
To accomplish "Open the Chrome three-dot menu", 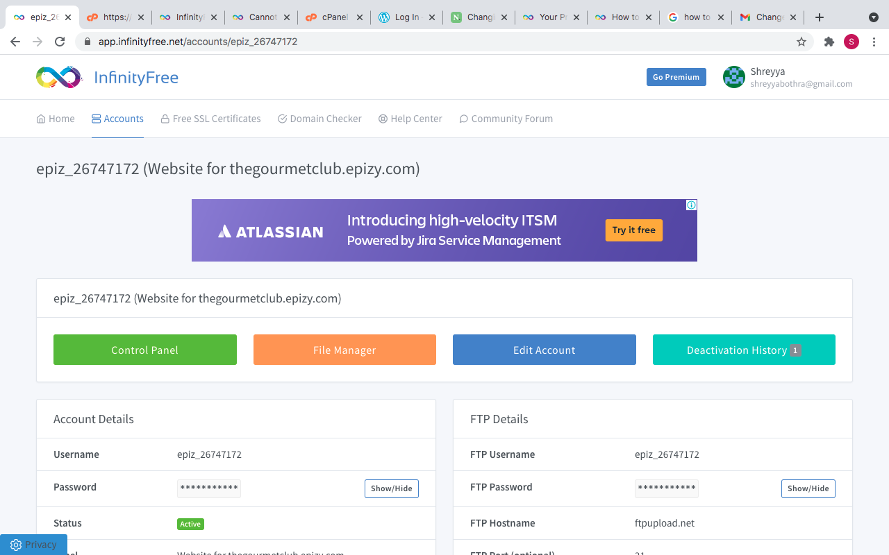I will coord(874,42).
